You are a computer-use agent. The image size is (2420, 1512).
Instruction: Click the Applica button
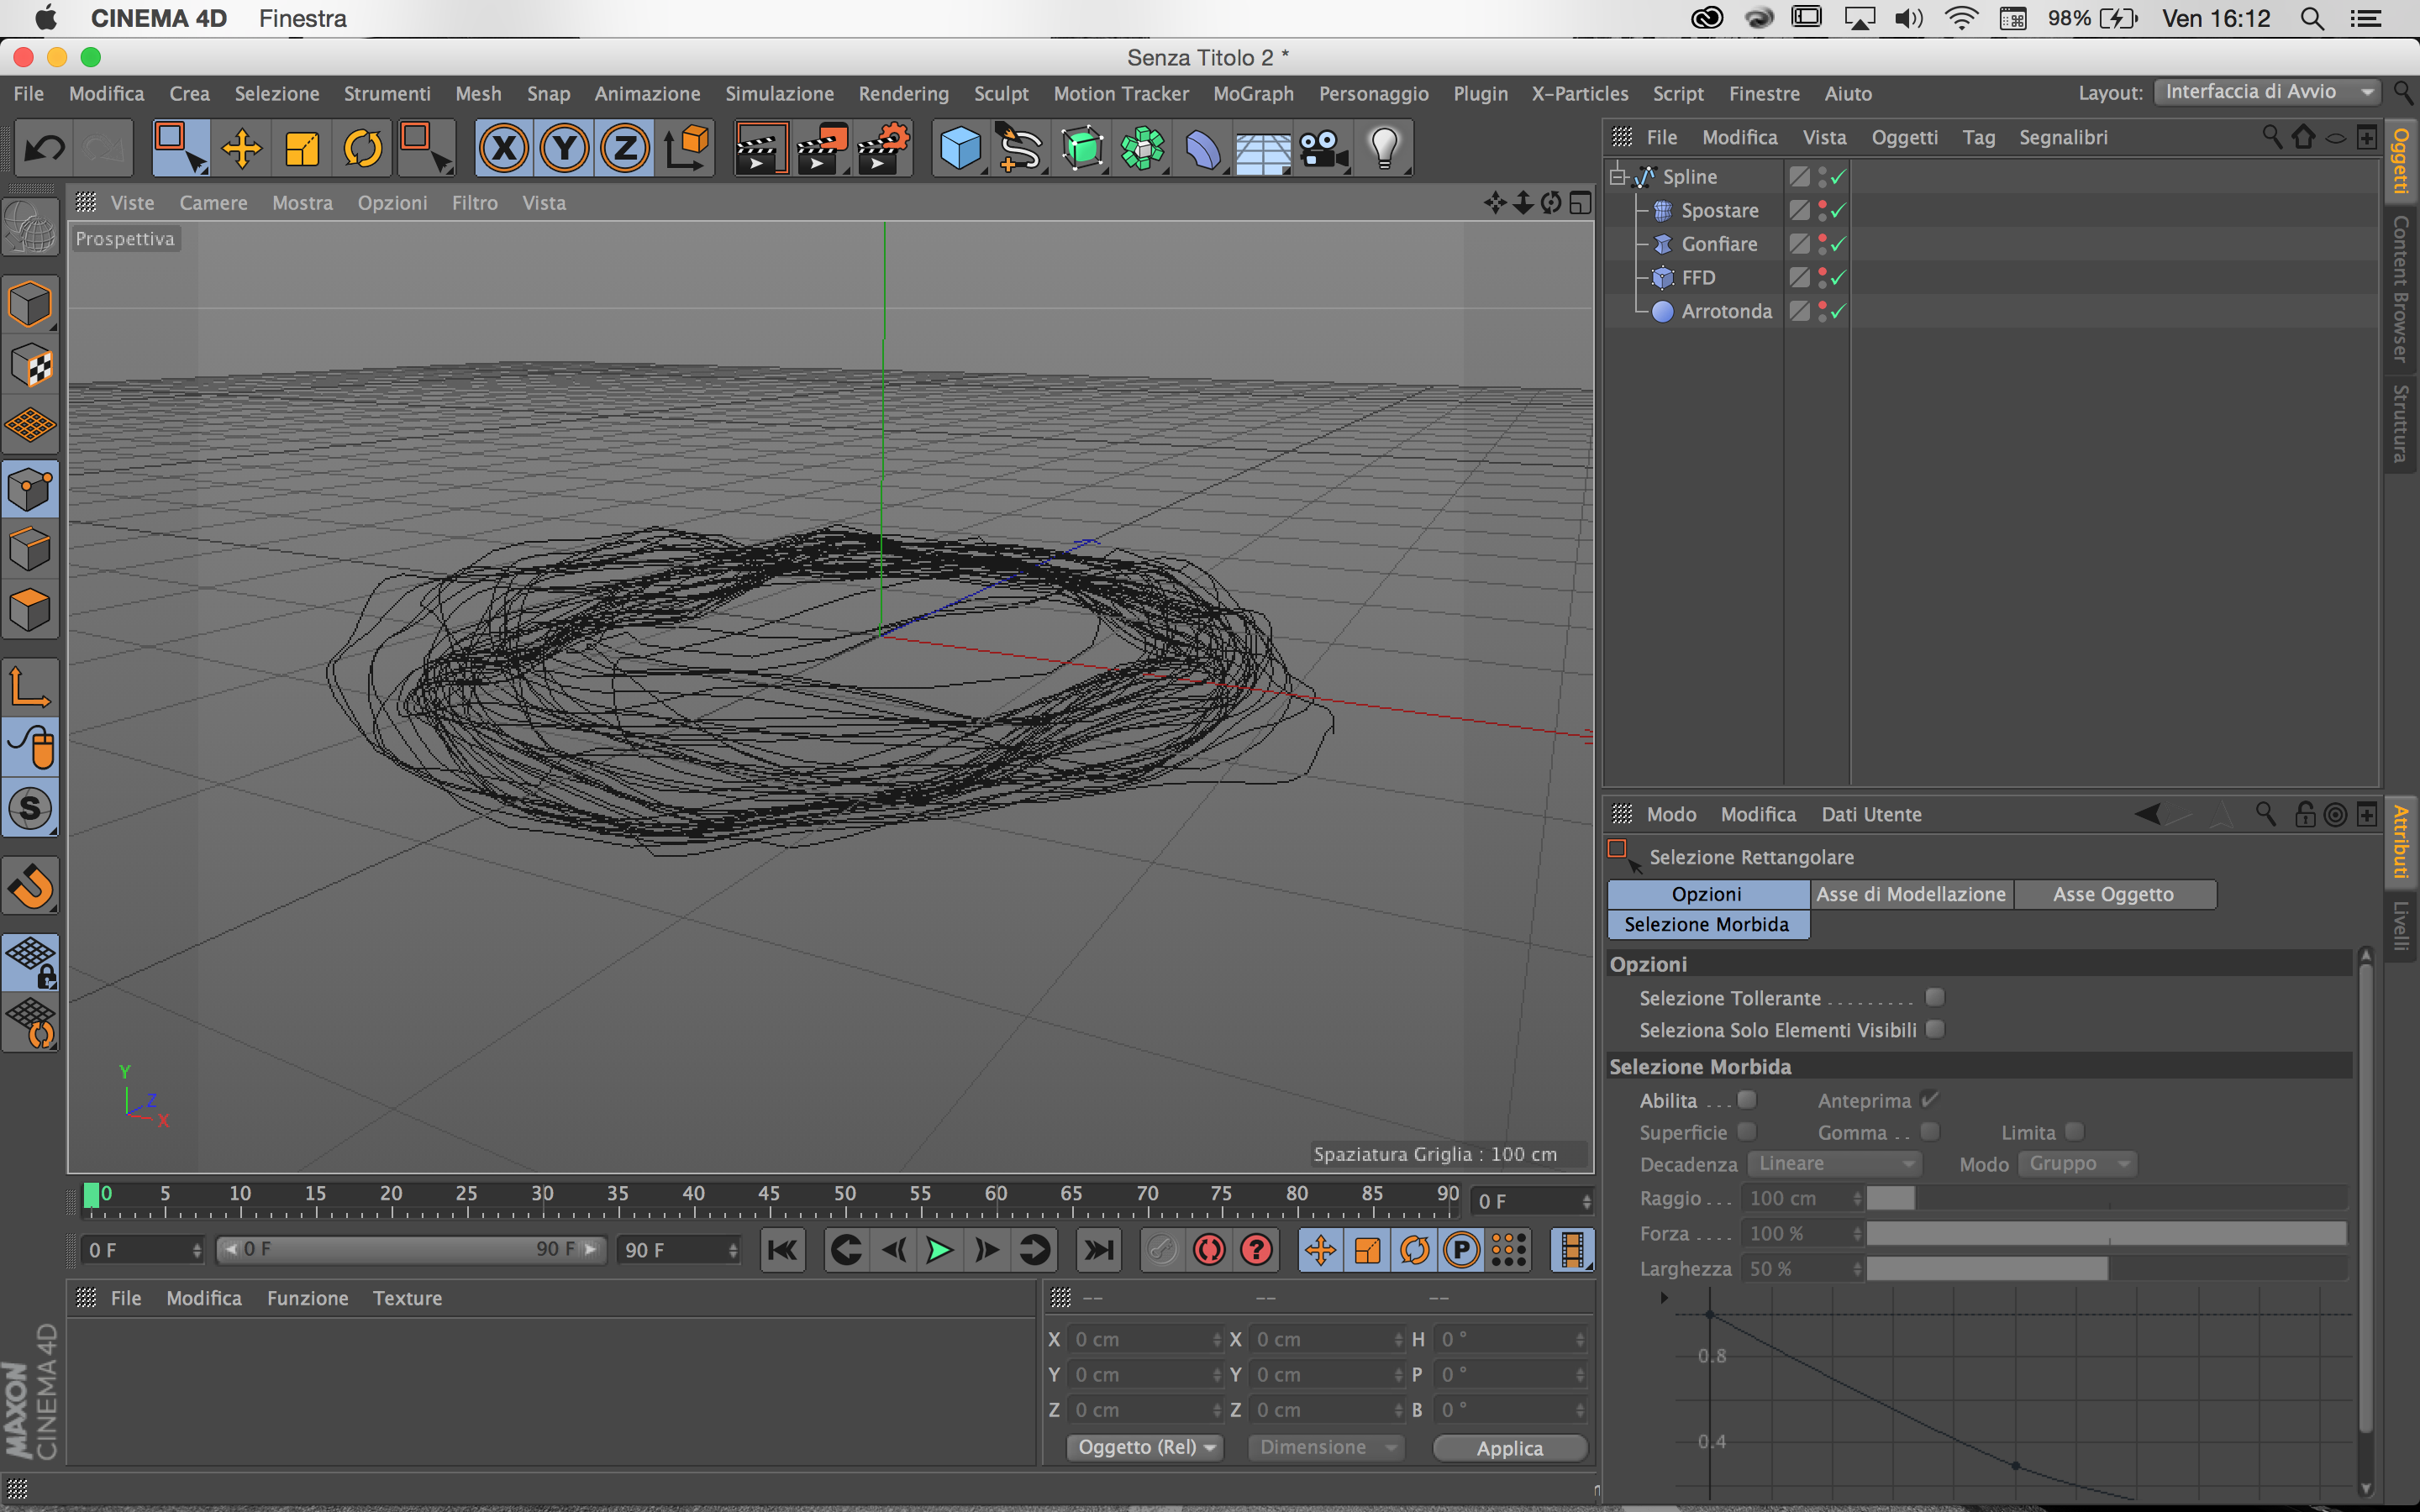tap(1509, 1447)
